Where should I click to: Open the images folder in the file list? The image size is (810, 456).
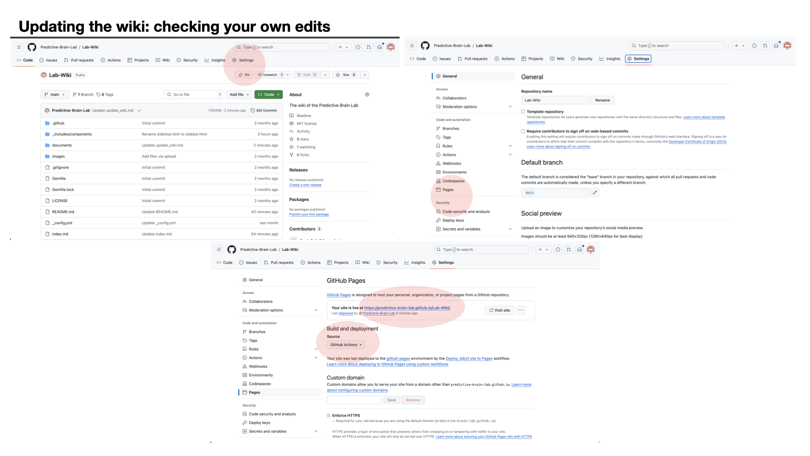click(x=58, y=156)
